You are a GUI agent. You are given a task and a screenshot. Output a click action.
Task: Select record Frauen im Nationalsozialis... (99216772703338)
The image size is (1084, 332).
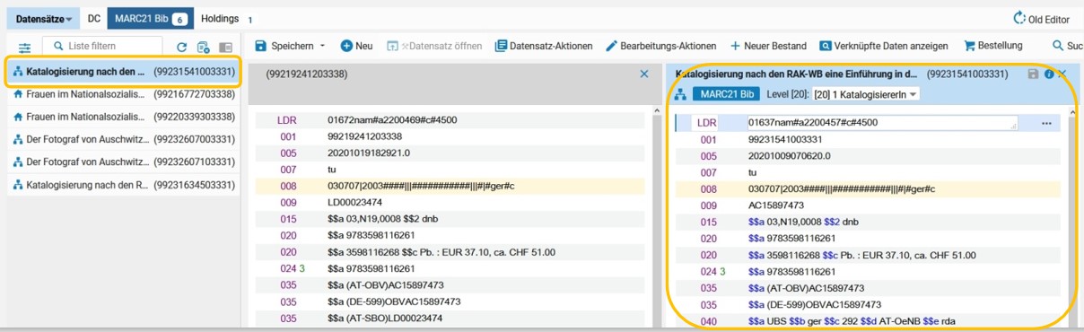[123, 93]
